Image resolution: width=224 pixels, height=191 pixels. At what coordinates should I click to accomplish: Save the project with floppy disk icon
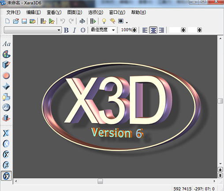click(x=24, y=21)
